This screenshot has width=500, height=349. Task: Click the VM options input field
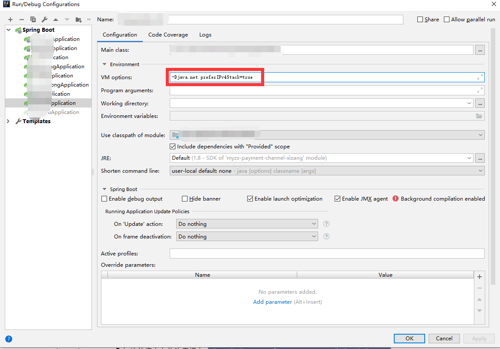(x=327, y=77)
